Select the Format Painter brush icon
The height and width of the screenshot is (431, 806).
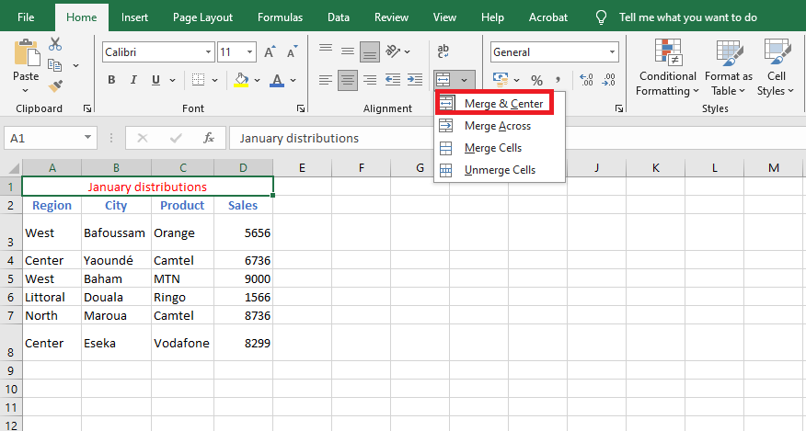(x=55, y=85)
